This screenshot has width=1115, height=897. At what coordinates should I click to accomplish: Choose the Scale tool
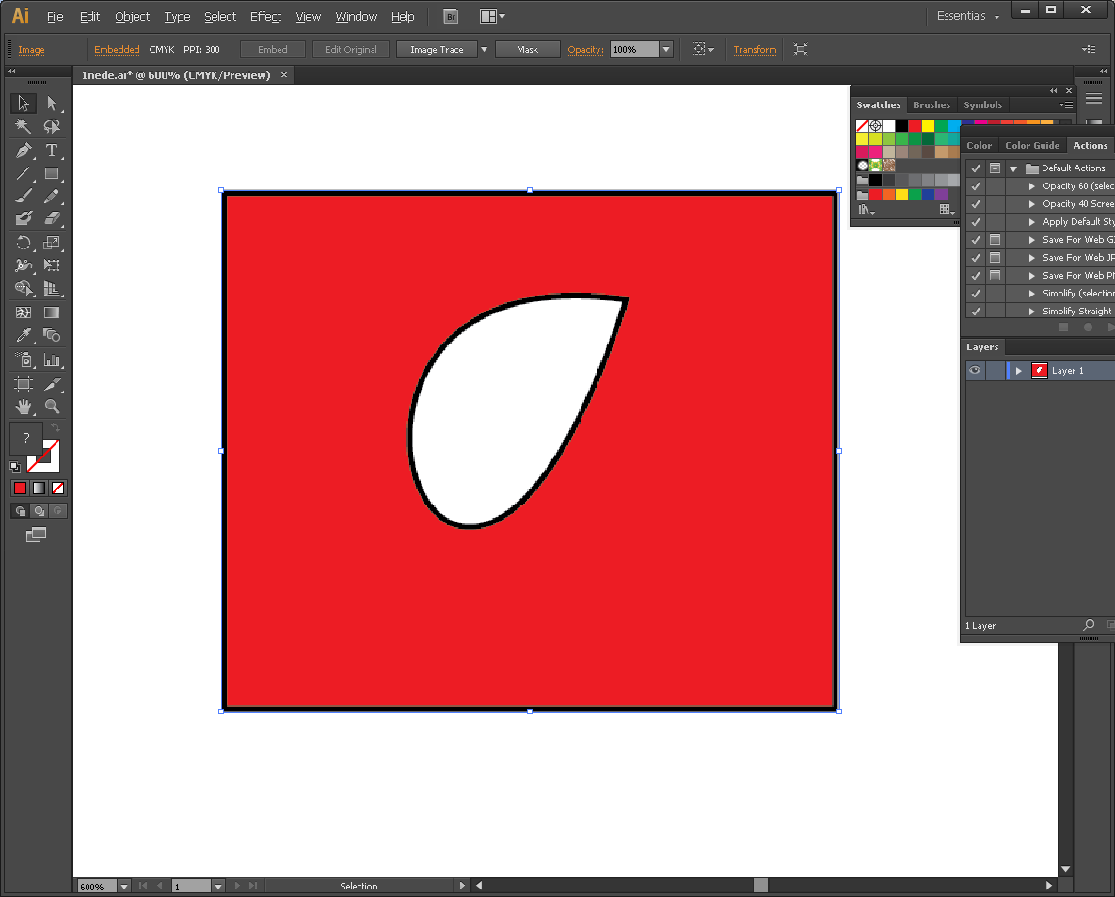52,243
